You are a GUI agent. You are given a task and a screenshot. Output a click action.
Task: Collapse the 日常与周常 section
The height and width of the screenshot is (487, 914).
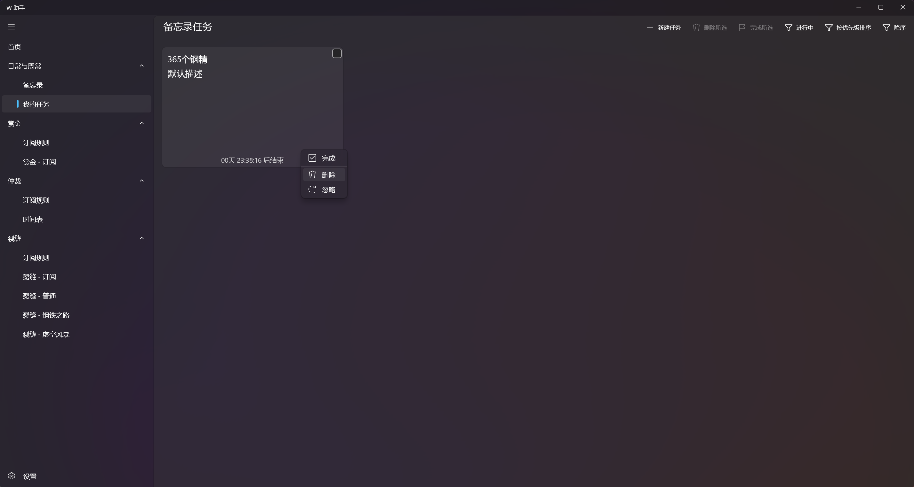(141, 66)
